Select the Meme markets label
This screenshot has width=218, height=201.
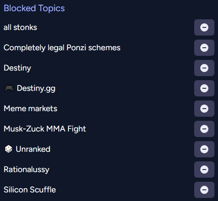tap(30, 109)
